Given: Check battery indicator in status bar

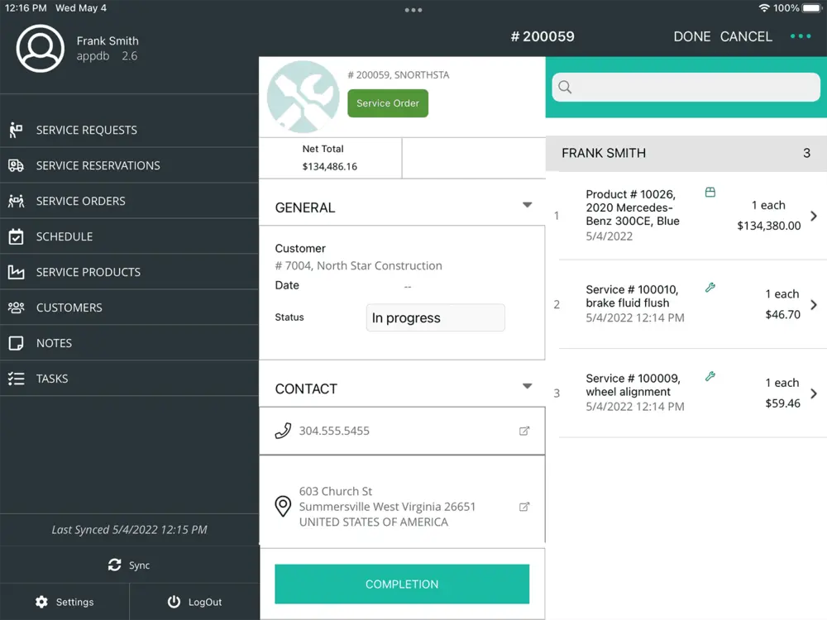Looking at the screenshot, I should click(x=812, y=8).
